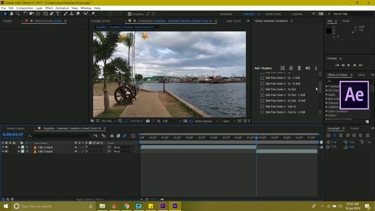
Task: Select the Unified Camera tool
Action: click(x=31, y=14)
